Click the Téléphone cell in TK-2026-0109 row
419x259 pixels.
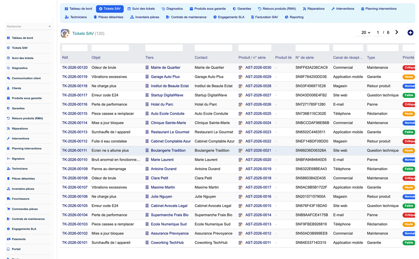tap(342, 169)
